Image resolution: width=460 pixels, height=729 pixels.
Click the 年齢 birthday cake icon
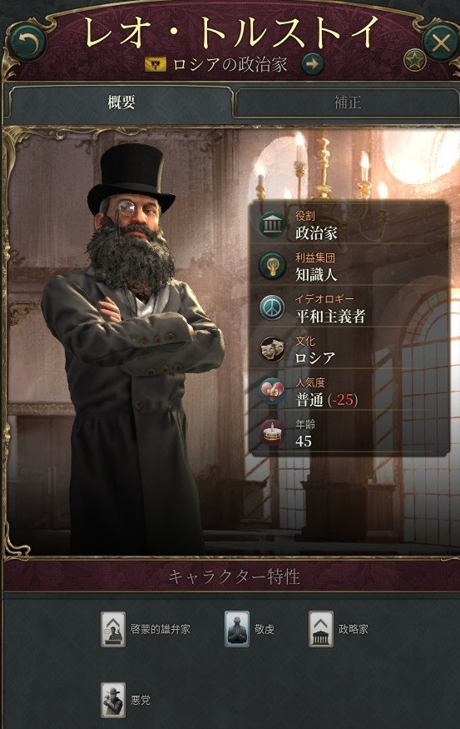tap(272, 432)
